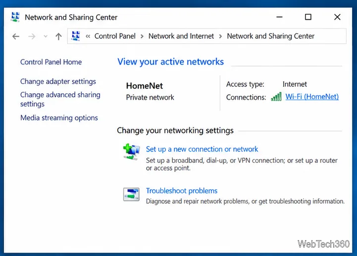Open Control Panel Home link
357x256 pixels.
[x=51, y=62]
